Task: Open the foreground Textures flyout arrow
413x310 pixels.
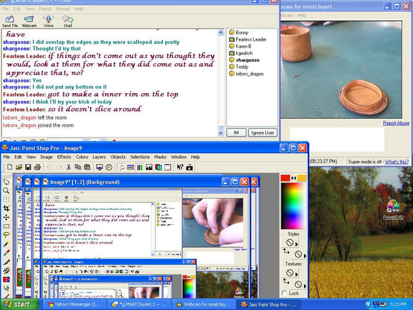Action: pos(297,274)
